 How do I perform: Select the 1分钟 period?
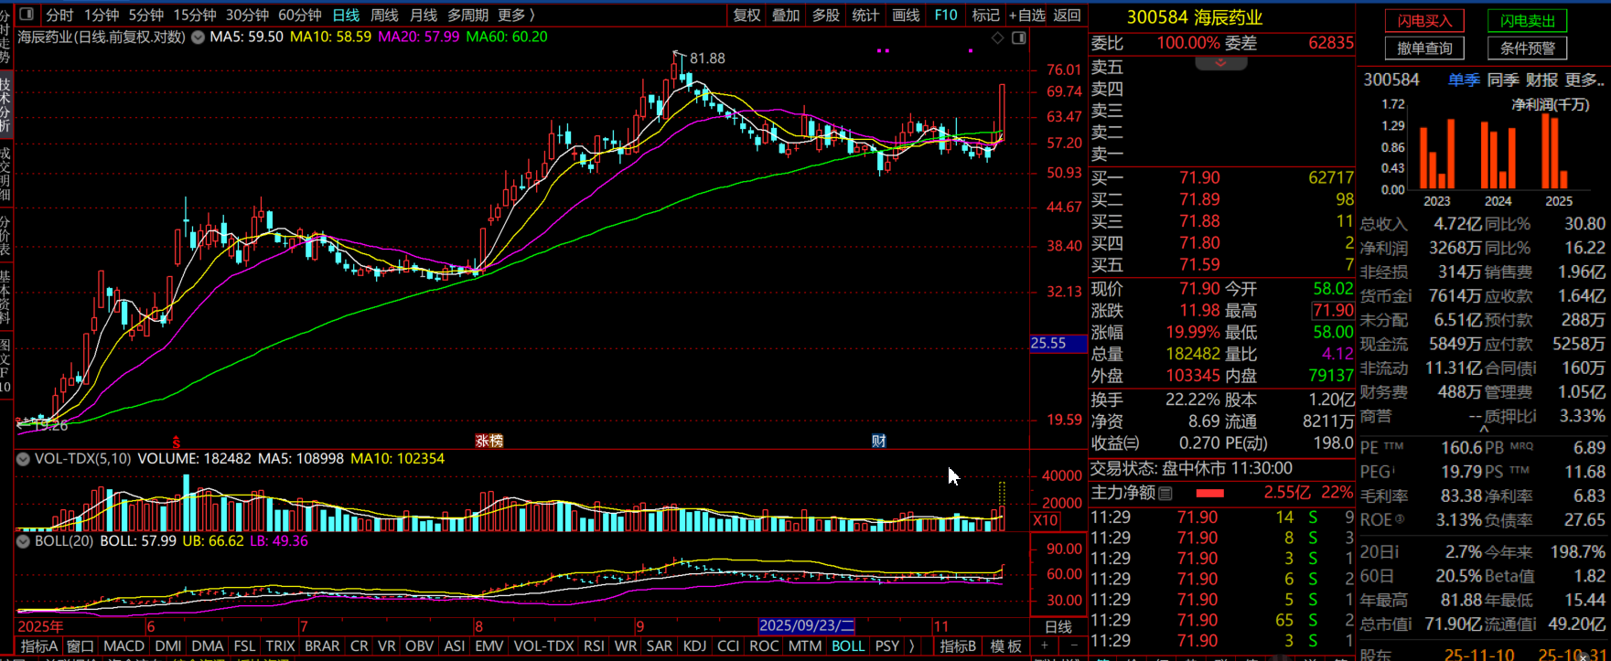tap(102, 15)
